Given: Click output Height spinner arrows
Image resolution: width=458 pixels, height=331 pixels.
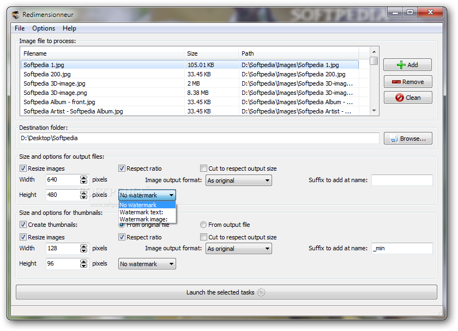Looking at the screenshot, I should [x=83, y=195].
